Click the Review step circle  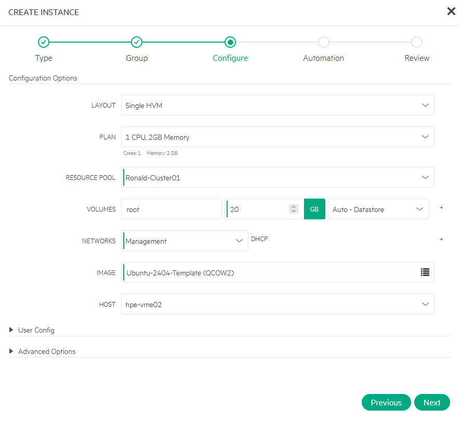[417, 42]
